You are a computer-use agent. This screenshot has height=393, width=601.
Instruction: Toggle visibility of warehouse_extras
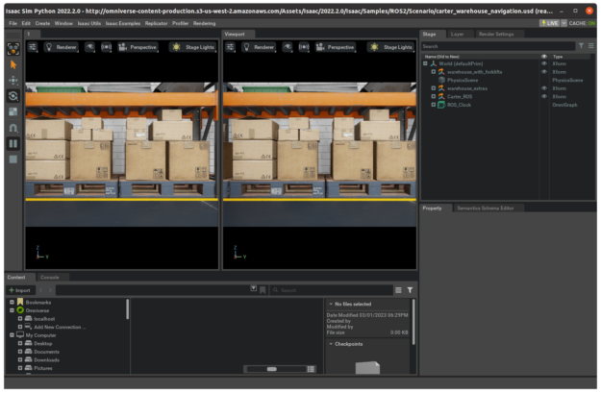tap(544, 88)
